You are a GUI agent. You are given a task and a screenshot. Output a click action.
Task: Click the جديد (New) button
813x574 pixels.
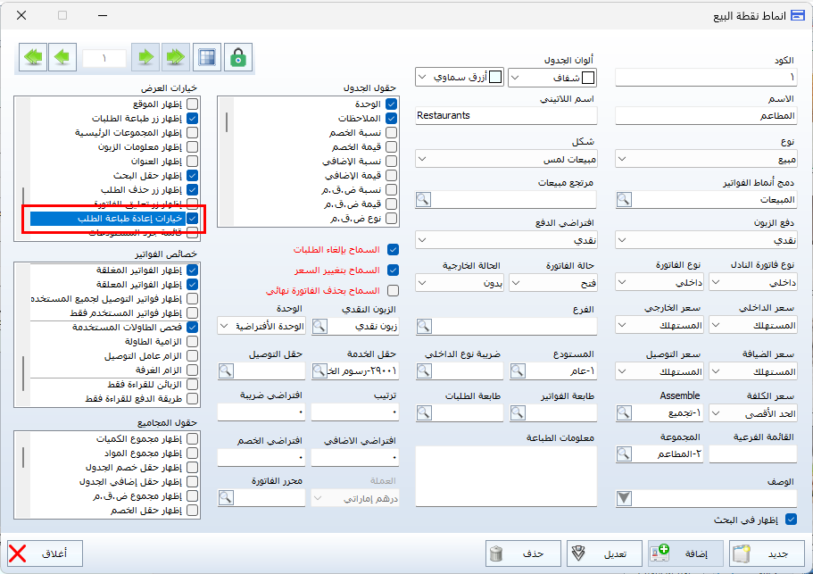(765, 553)
